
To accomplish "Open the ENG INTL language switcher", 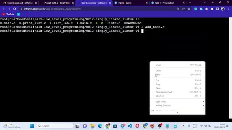I will point(195,126).
